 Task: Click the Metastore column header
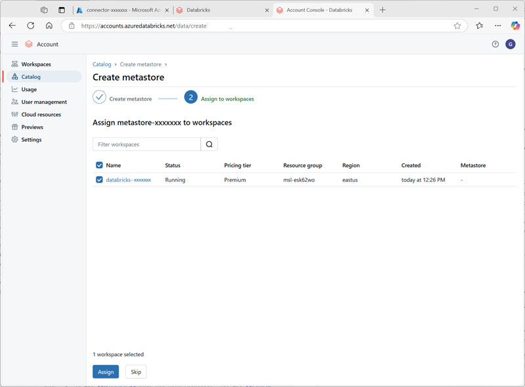coord(473,166)
